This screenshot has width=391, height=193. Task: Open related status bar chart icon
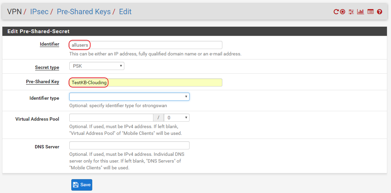[361, 12]
